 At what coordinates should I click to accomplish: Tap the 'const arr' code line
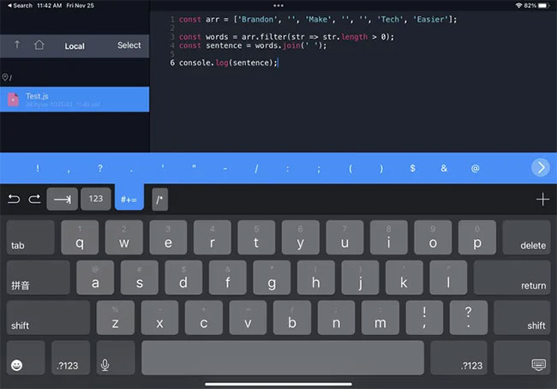[x=318, y=19]
